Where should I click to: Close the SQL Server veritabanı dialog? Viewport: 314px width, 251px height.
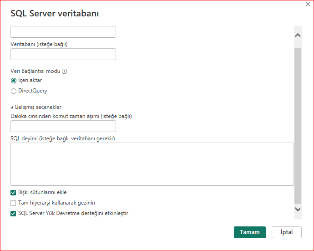(x=308, y=4)
